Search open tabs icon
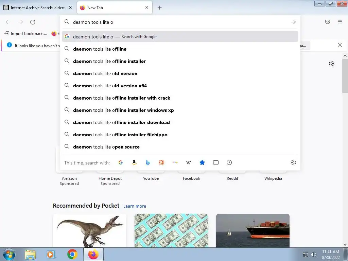 coord(216,162)
